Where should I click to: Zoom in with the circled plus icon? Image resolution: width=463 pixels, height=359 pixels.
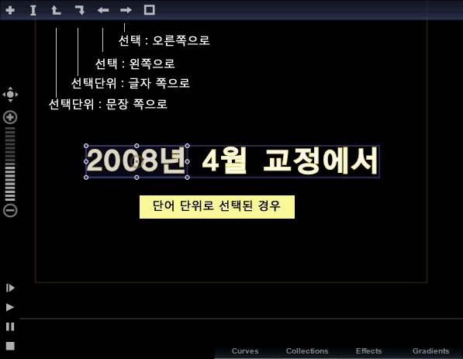(x=10, y=117)
